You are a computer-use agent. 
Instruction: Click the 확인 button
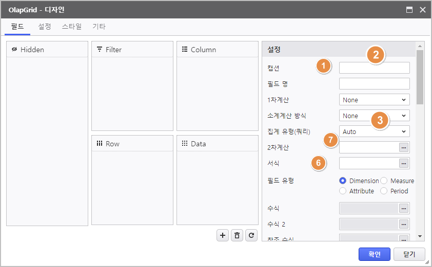pyautogui.click(x=374, y=254)
